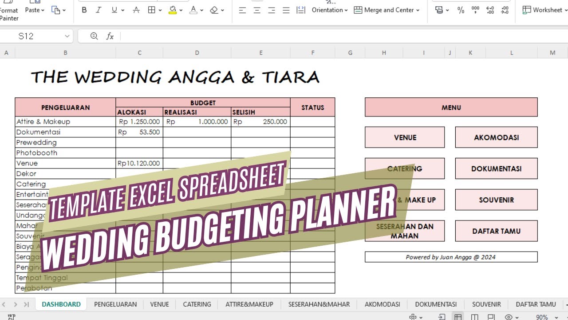Go to next sheet with arrow
This screenshot has height=320, width=568.
tap(15, 304)
